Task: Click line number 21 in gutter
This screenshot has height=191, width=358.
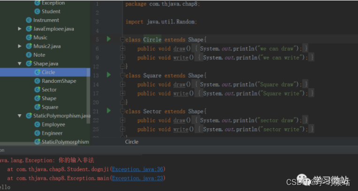Action: click(96, 111)
